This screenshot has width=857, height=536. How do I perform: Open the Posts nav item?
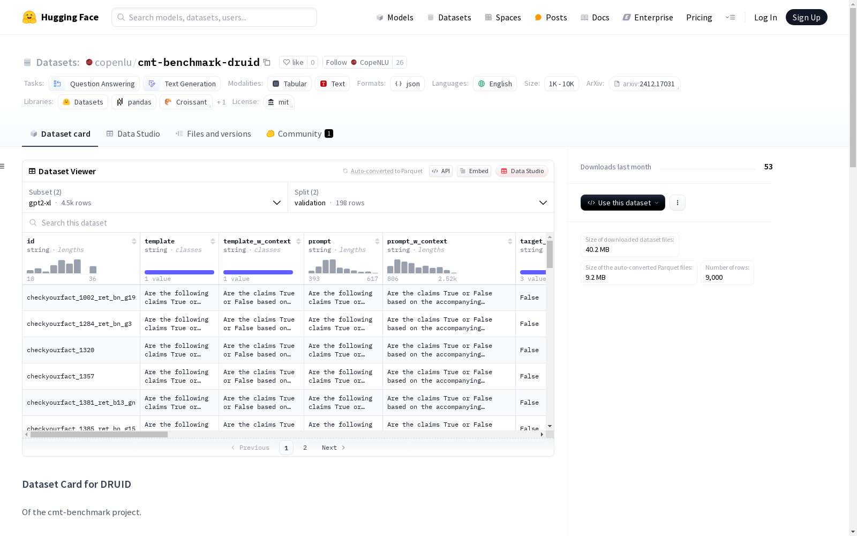[551, 17]
